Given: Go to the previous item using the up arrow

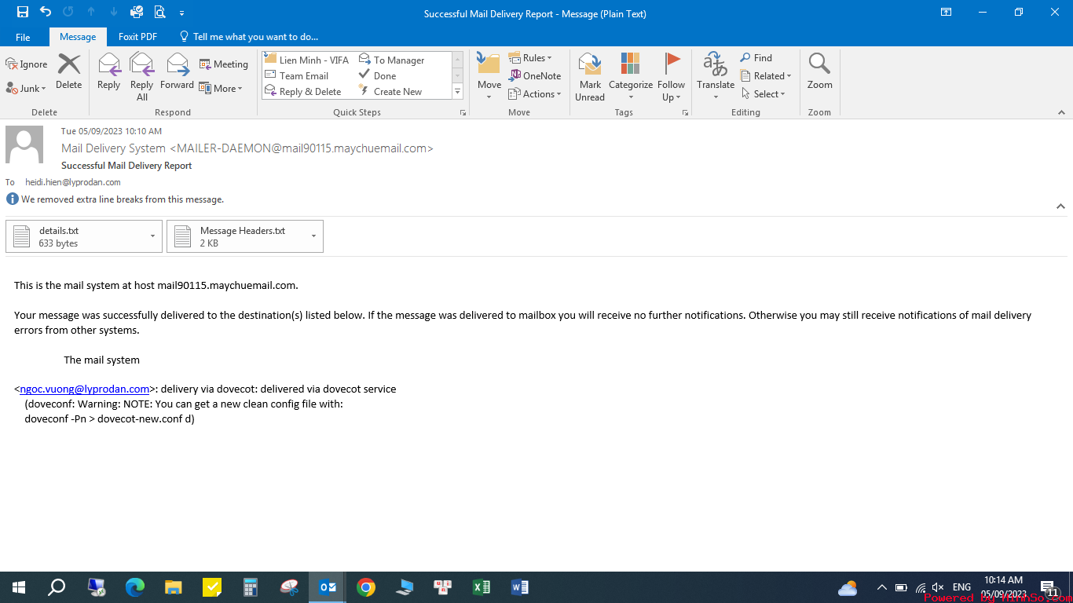Looking at the screenshot, I should (91, 12).
